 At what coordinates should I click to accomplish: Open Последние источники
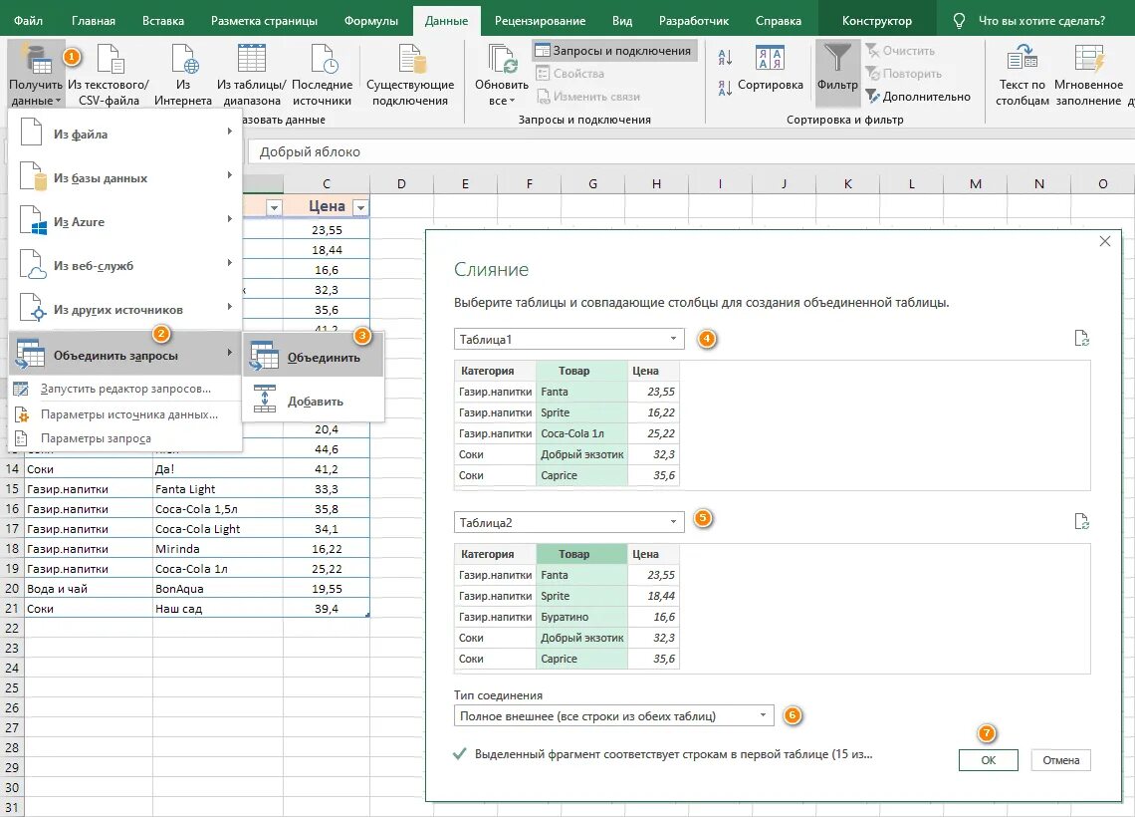click(323, 74)
